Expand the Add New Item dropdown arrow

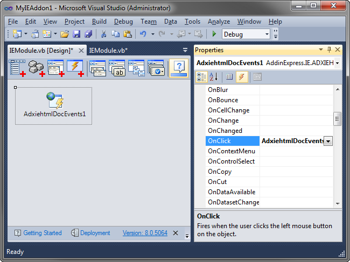tap(55, 34)
